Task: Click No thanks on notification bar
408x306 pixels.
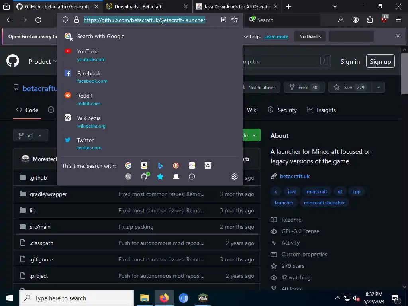Action: click(x=310, y=36)
